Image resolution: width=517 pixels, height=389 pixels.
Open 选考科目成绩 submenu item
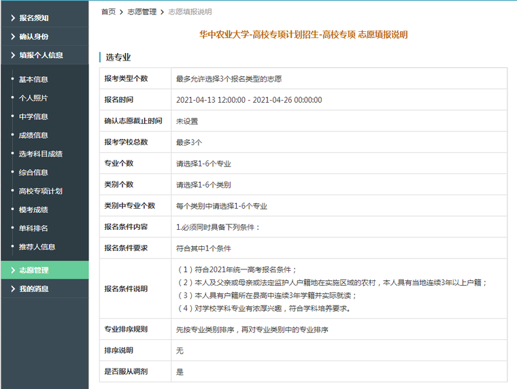pyautogui.click(x=41, y=154)
